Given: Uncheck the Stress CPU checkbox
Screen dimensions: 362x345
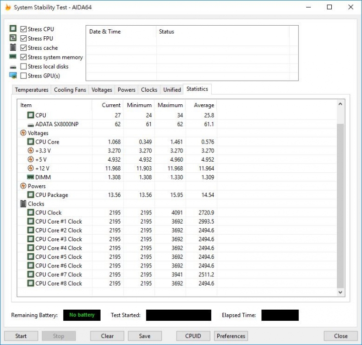Looking at the screenshot, I should (x=23, y=29).
